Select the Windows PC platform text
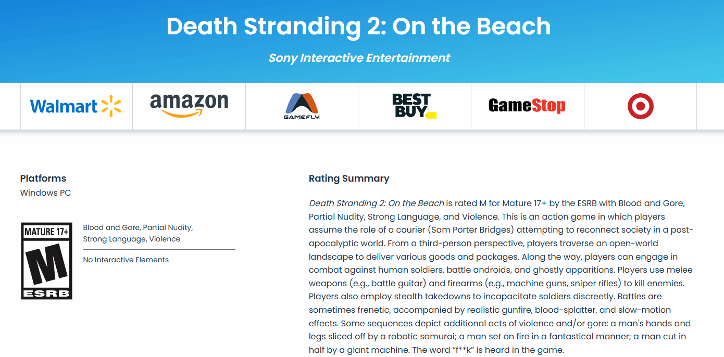 (x=45, y=193)
